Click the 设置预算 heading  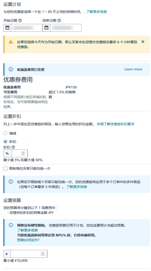tap(12, 200)
